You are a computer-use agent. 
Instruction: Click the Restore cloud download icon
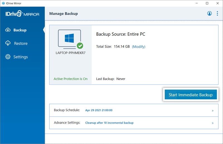click(8, 43)
